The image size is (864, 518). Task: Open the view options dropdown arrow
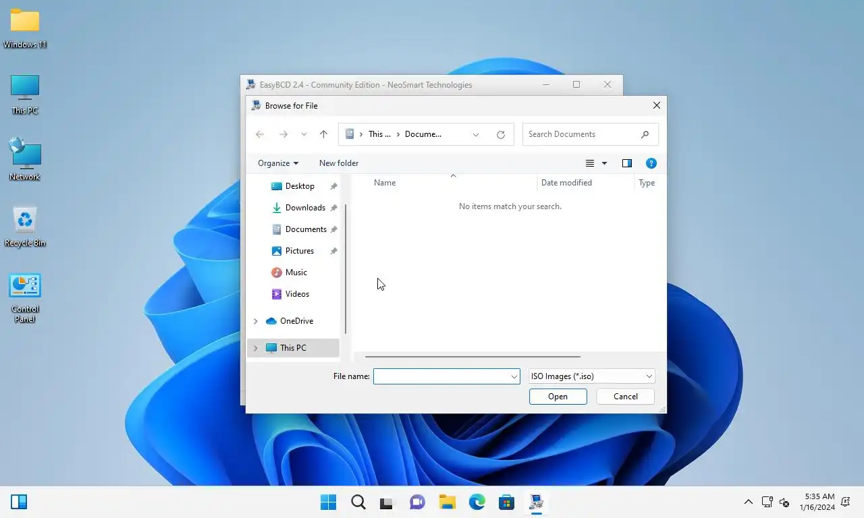click(604, 163)
